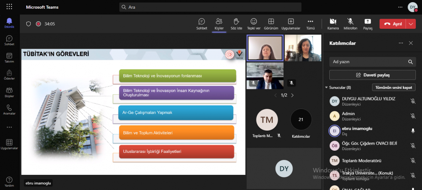Open Katılımcılar panel more options
Screen dimensions: 422x190
[x=401, y=43]
